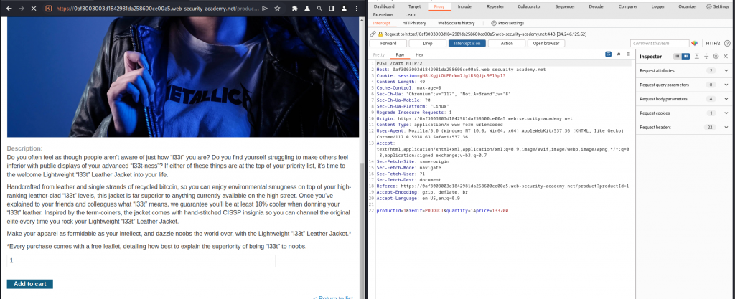Pick a highlight color for this item
Image resolution: width=735 pixels, height=299 pixels.
pos(694,43)
